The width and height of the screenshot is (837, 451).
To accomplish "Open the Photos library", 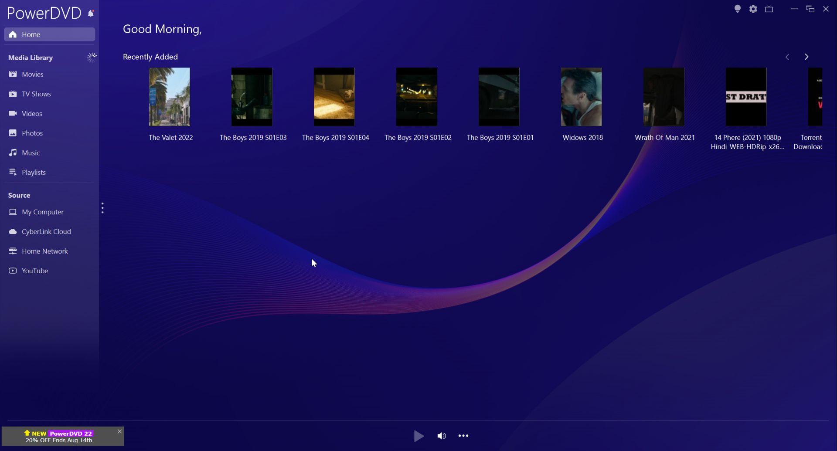I will 49,133.
